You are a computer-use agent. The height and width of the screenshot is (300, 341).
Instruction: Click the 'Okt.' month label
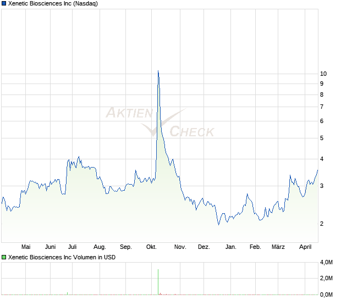point(151,247)
